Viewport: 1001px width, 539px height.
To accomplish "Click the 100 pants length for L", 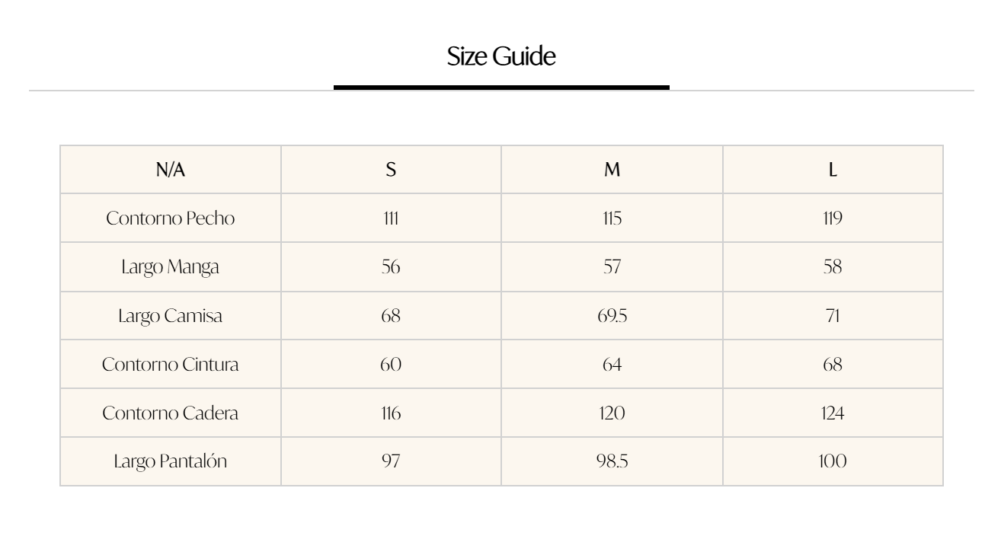I will pyautogui.click(x=833, y=462).
